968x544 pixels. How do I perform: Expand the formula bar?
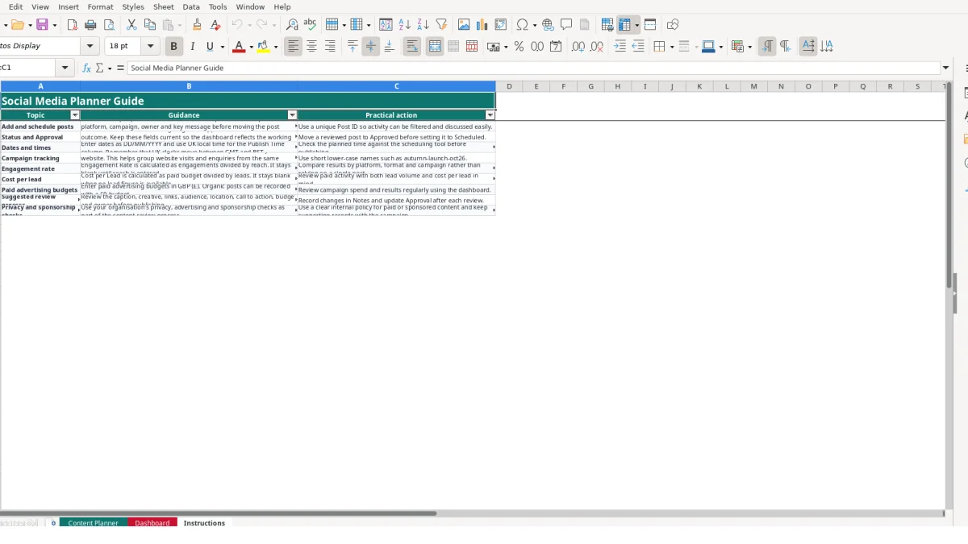click(946, 69)
